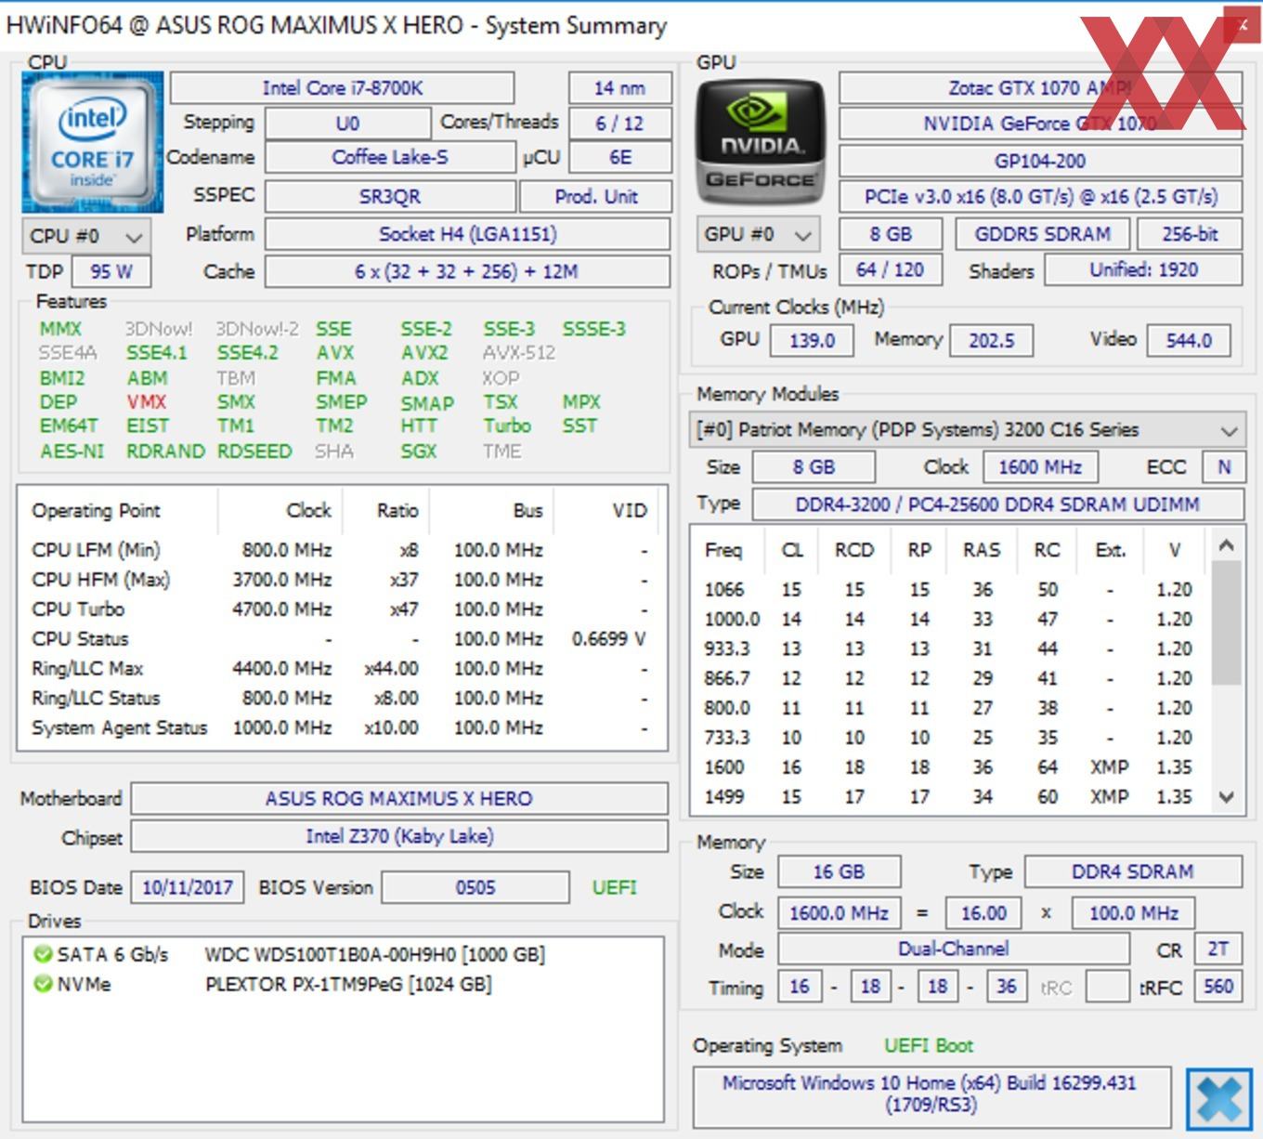The image size is (1263, 1139).
Task: Click the Intel Core i7-8700K name field
Action: 342,88
